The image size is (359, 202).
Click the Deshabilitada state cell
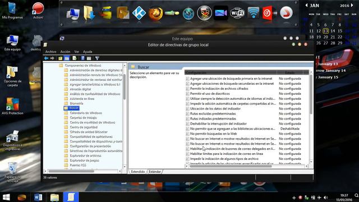tap(290, 128)
